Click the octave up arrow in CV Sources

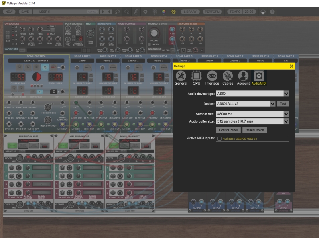tap(8, 33)
